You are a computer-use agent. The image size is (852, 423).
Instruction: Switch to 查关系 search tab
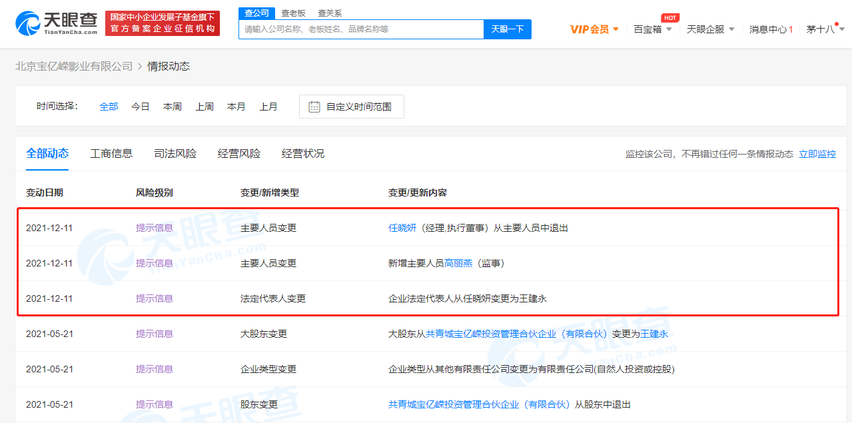point(330,13)
